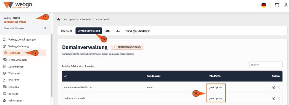Click the E-Mail-Adressen mailbox icon
Image resolution: width=289 pixels, height=105 pixels.
click(x=5, y=60)
